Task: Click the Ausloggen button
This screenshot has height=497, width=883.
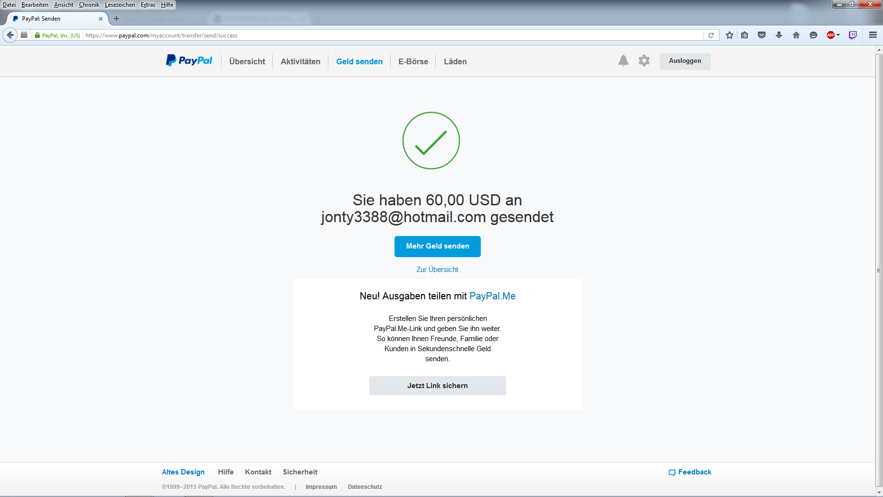Action: coord(685,61)
